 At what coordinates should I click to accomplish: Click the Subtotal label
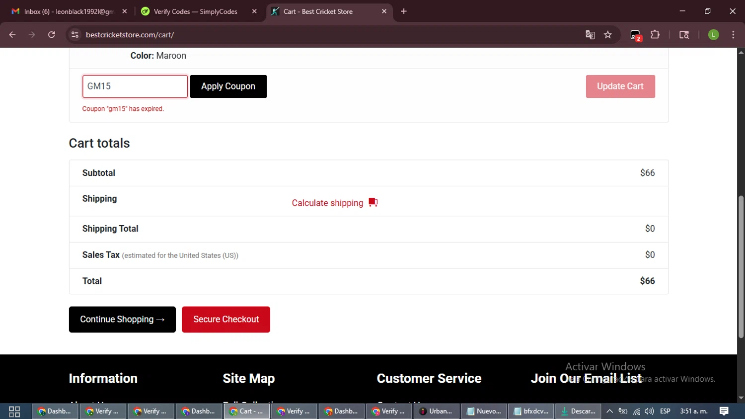pyautogui.click(x=98, y=173)
